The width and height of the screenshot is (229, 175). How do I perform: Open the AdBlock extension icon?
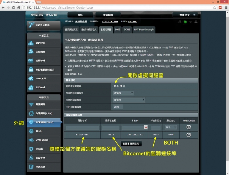[220, 7]
